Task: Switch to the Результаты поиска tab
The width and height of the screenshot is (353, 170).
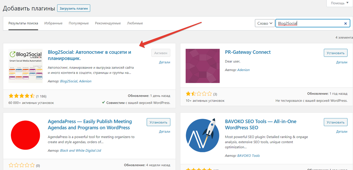Action: click(23, 23)
